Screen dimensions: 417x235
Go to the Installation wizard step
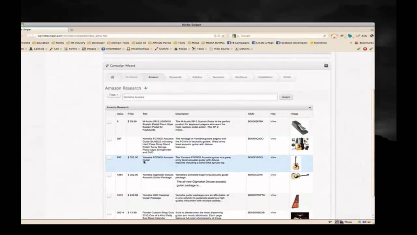265,77
